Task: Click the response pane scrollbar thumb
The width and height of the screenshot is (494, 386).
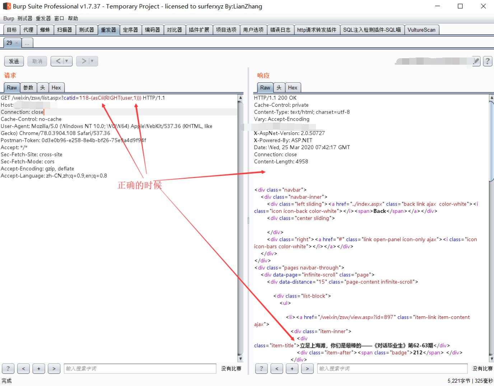Action: pyautogui.click(x=491, y=142)
